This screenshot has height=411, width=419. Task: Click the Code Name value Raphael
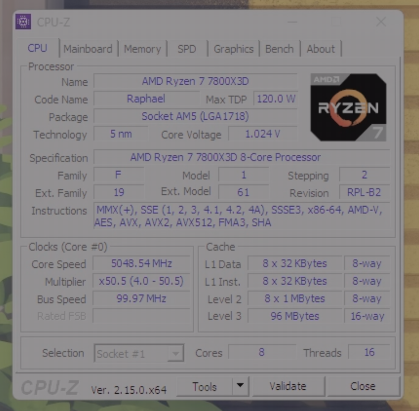[146, 99]
